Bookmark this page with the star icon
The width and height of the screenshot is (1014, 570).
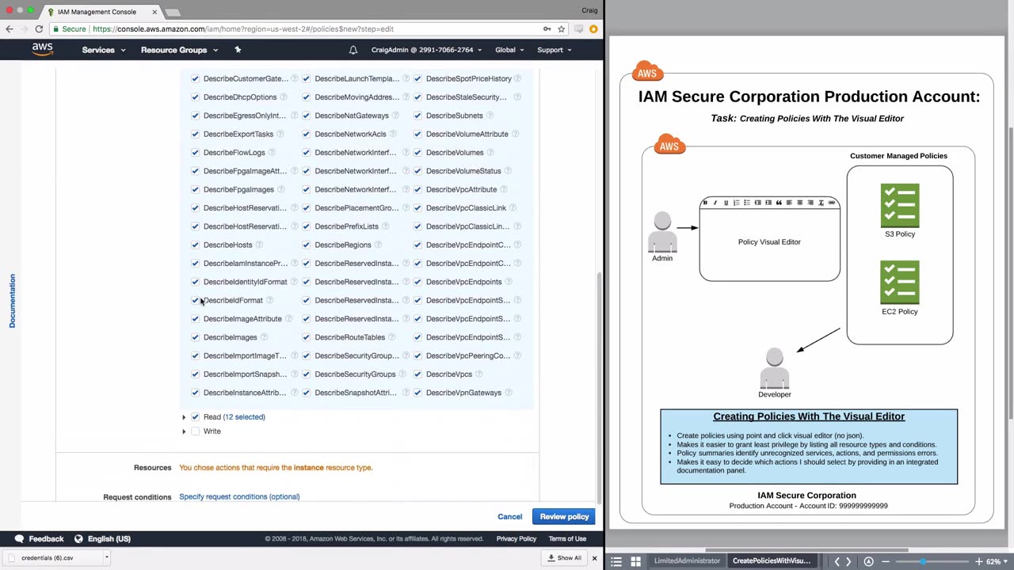[x=561, y=28]
